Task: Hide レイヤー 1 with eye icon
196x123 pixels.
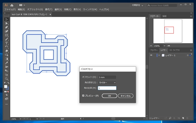Action: point(151,55)
